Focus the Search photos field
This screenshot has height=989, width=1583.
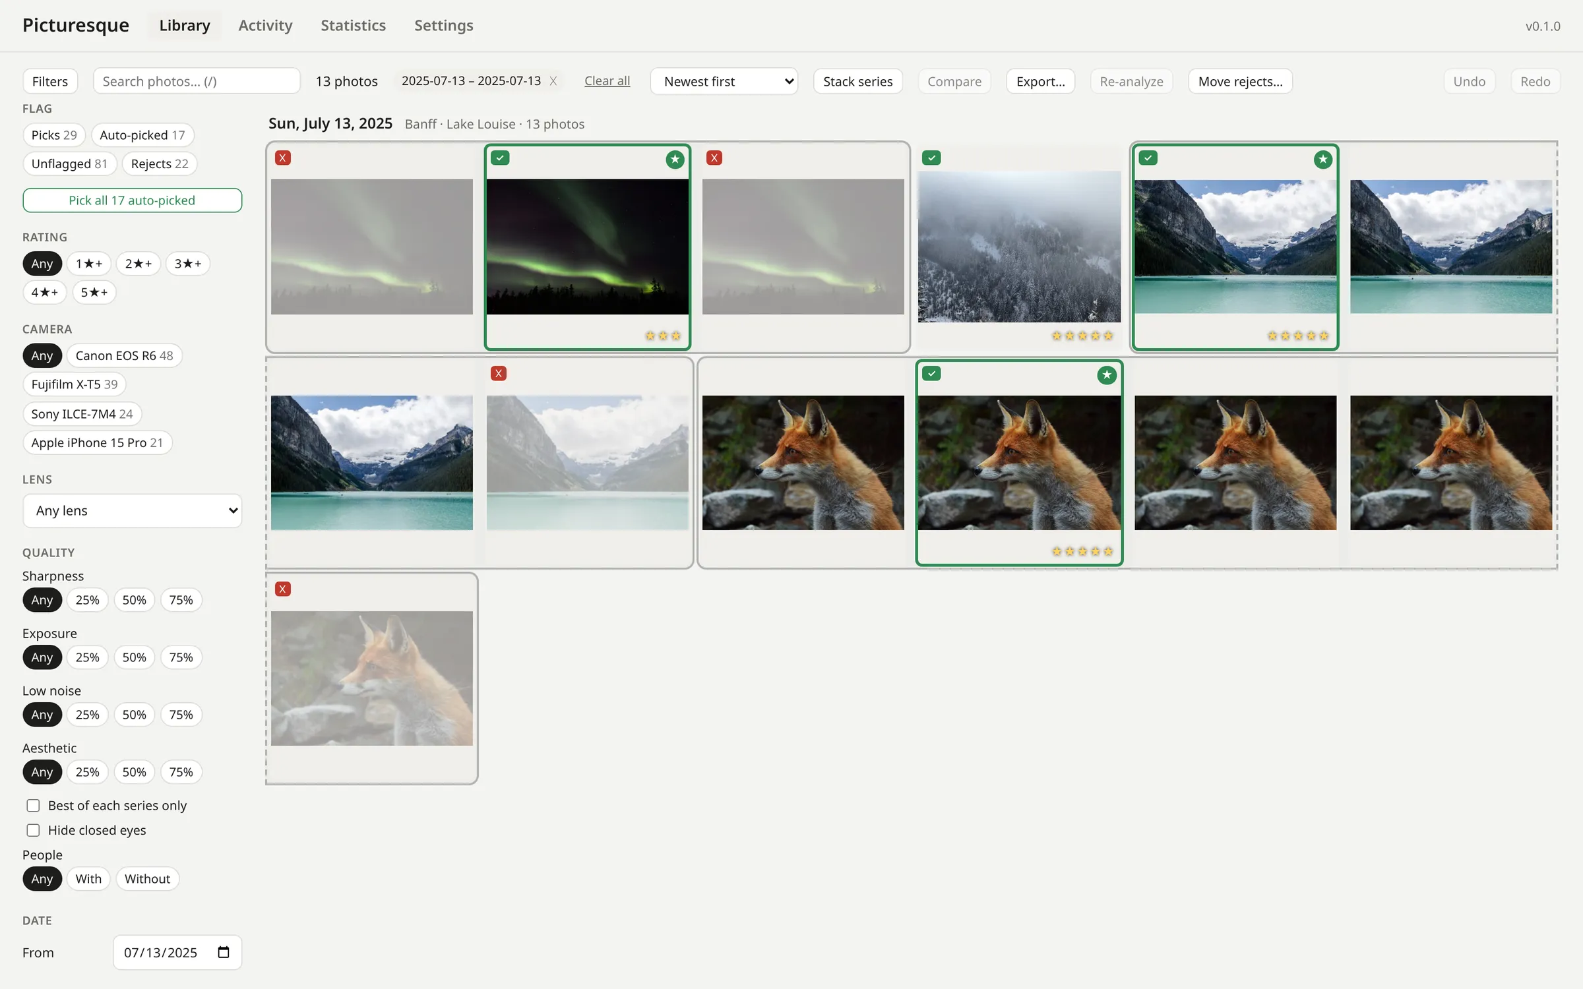197,81
